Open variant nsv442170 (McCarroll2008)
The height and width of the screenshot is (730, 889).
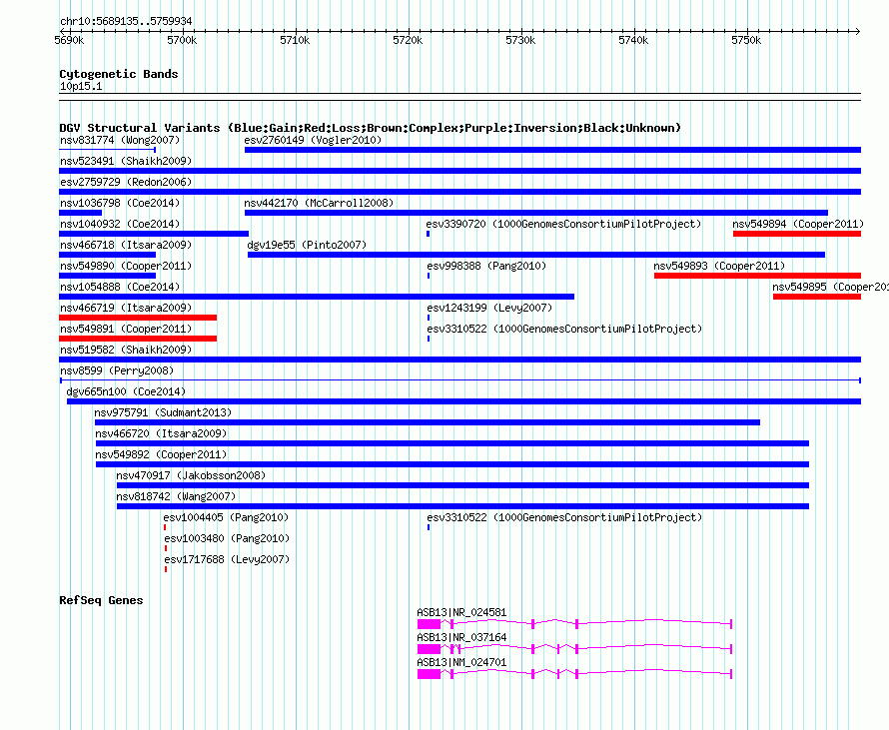(x=319, y=203)
